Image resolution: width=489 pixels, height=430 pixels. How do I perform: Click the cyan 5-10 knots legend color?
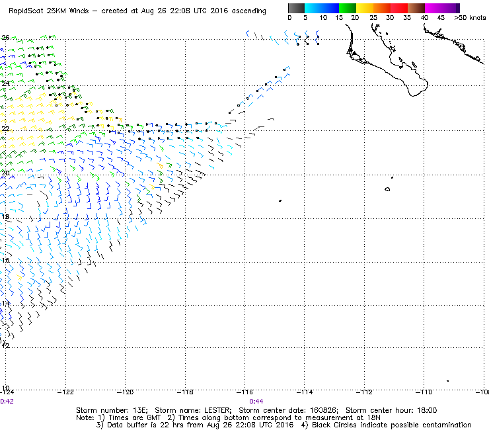click(313, 8)
